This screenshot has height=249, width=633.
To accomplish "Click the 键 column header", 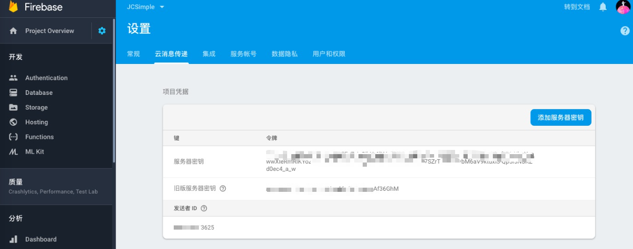I will click(x=176, y=138).
